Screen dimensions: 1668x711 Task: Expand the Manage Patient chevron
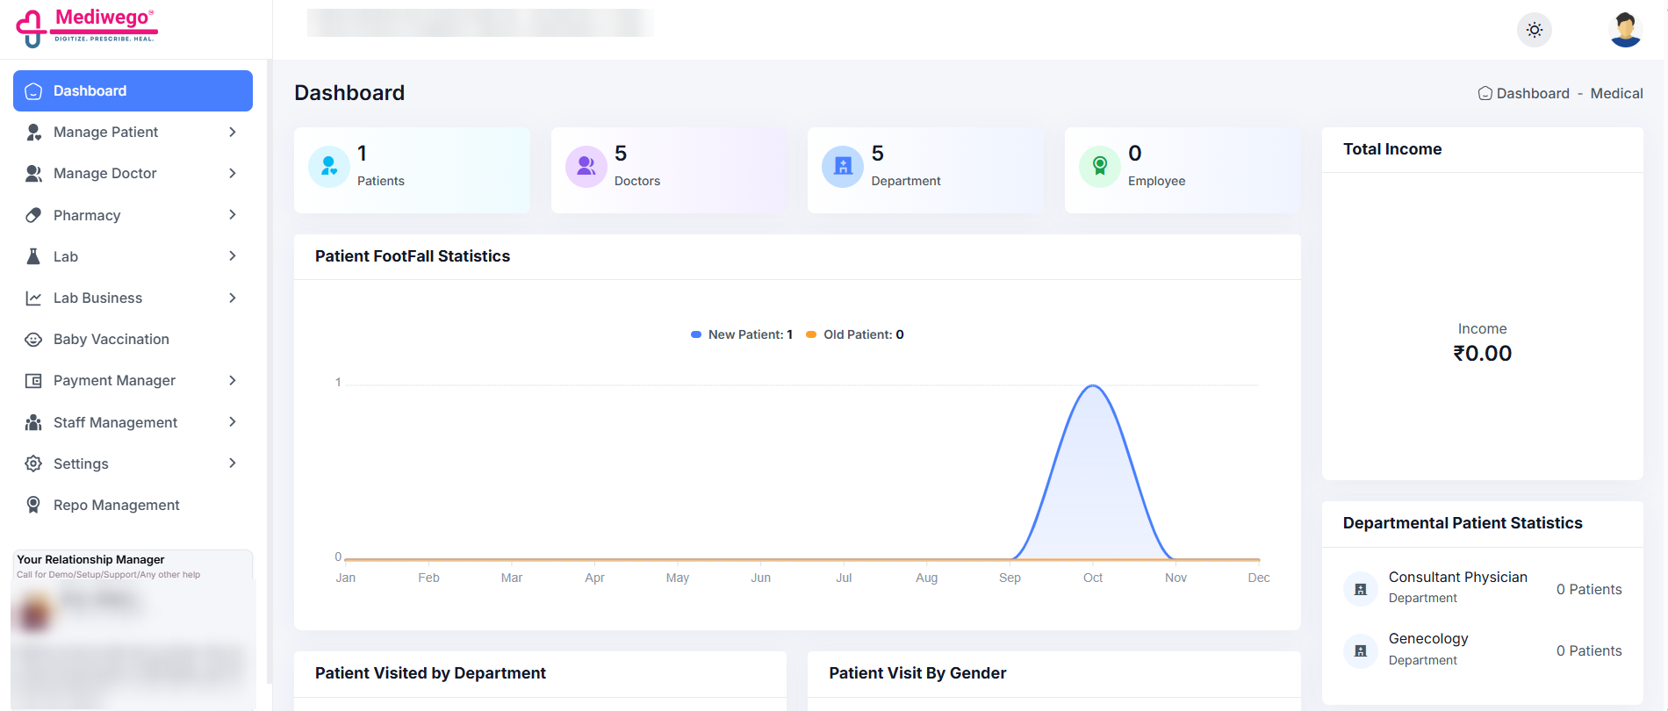233,132
